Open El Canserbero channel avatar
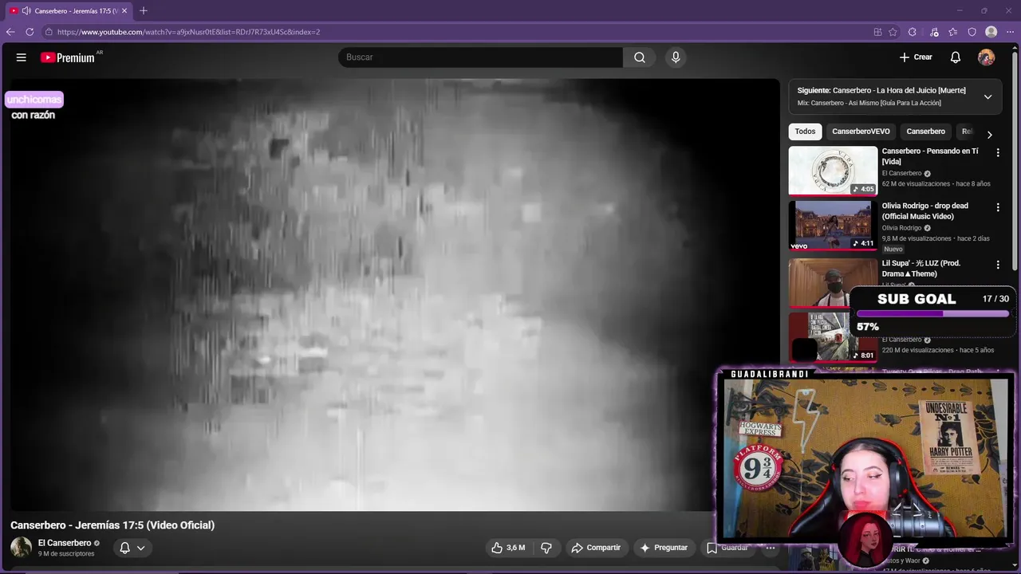Viewport: 1021px width, 574px height. point(21,547)
